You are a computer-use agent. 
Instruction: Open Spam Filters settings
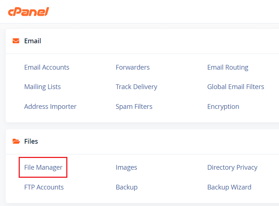(134, 107)
